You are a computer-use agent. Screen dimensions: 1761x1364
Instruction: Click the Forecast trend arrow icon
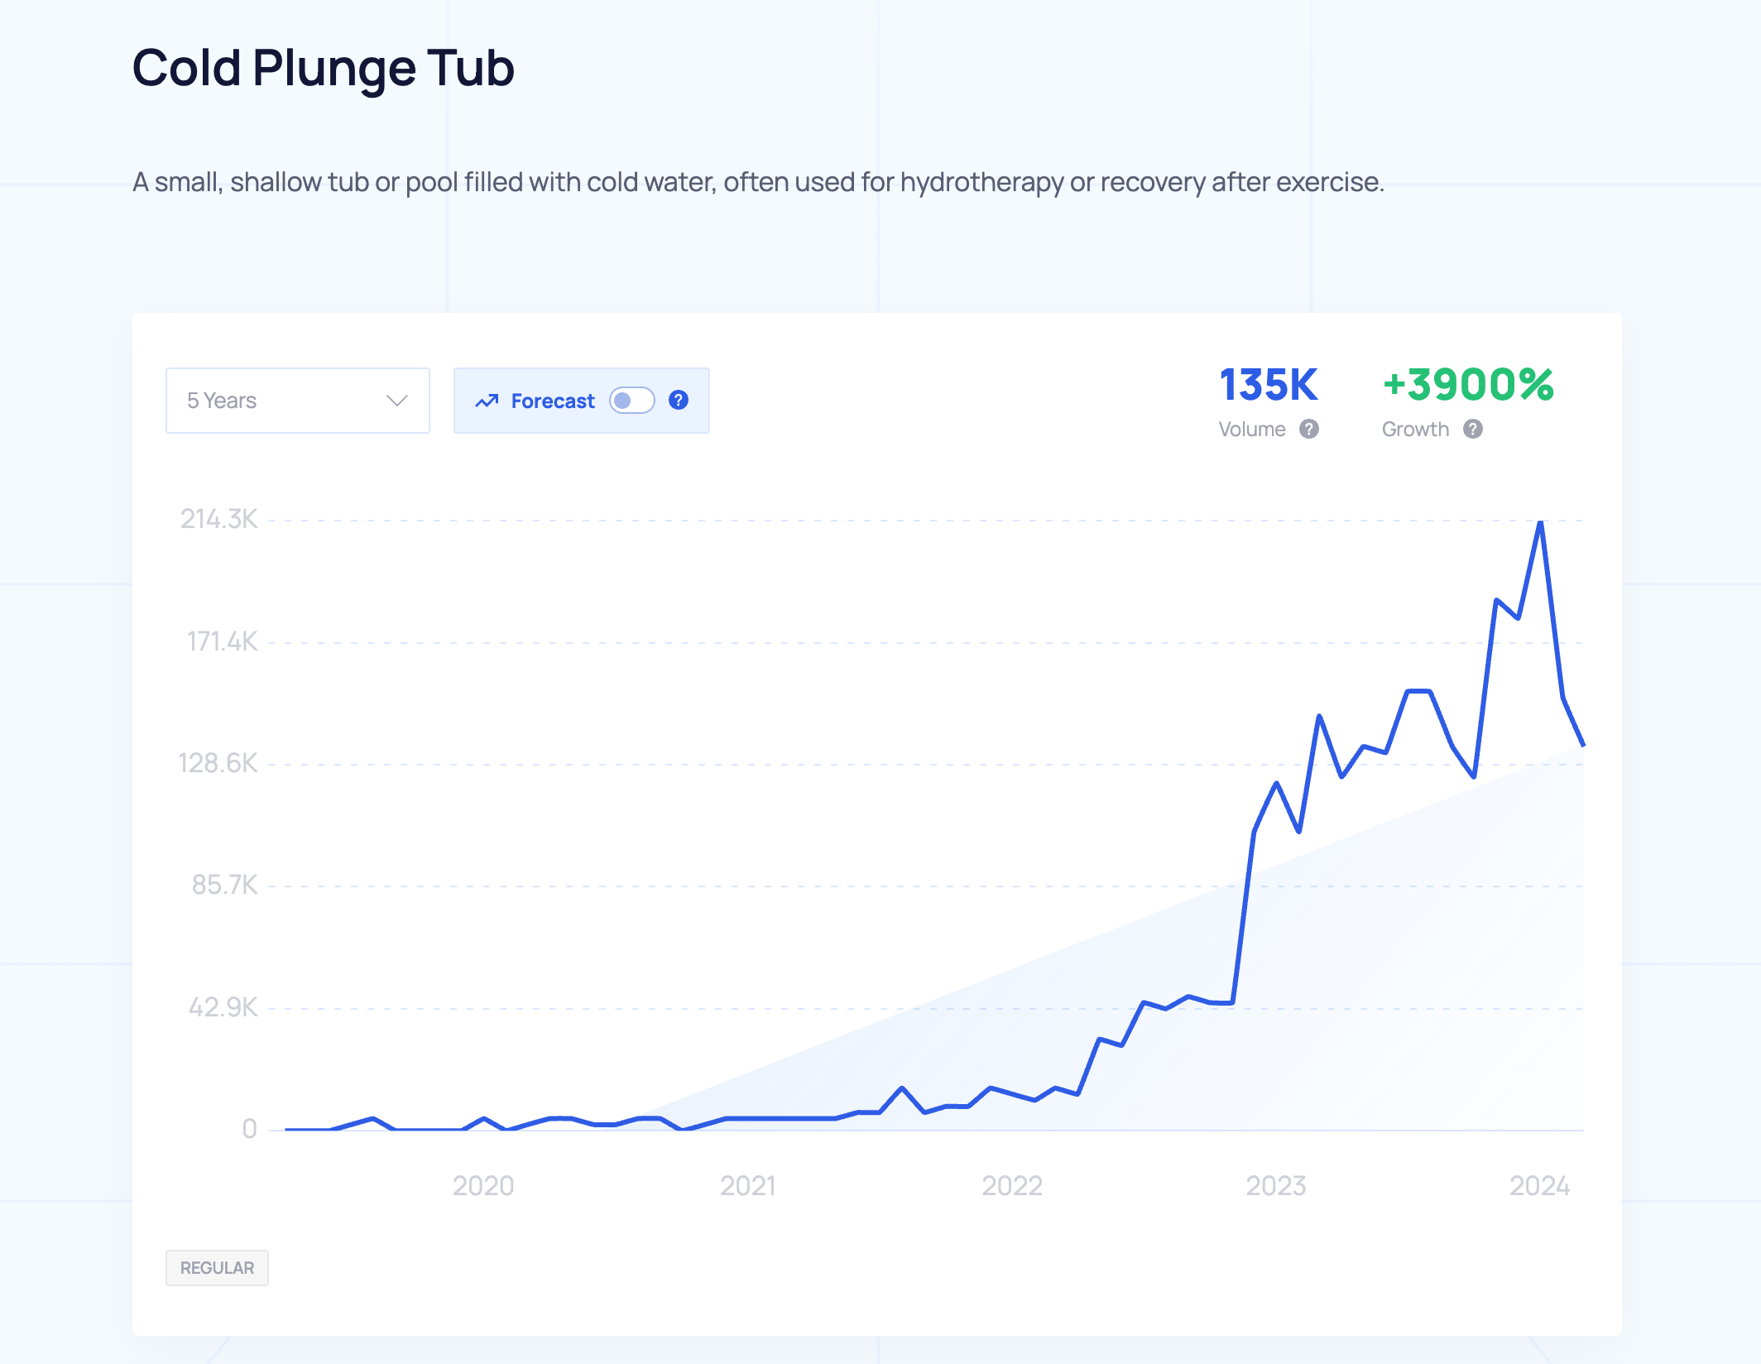tap(487, 401)
